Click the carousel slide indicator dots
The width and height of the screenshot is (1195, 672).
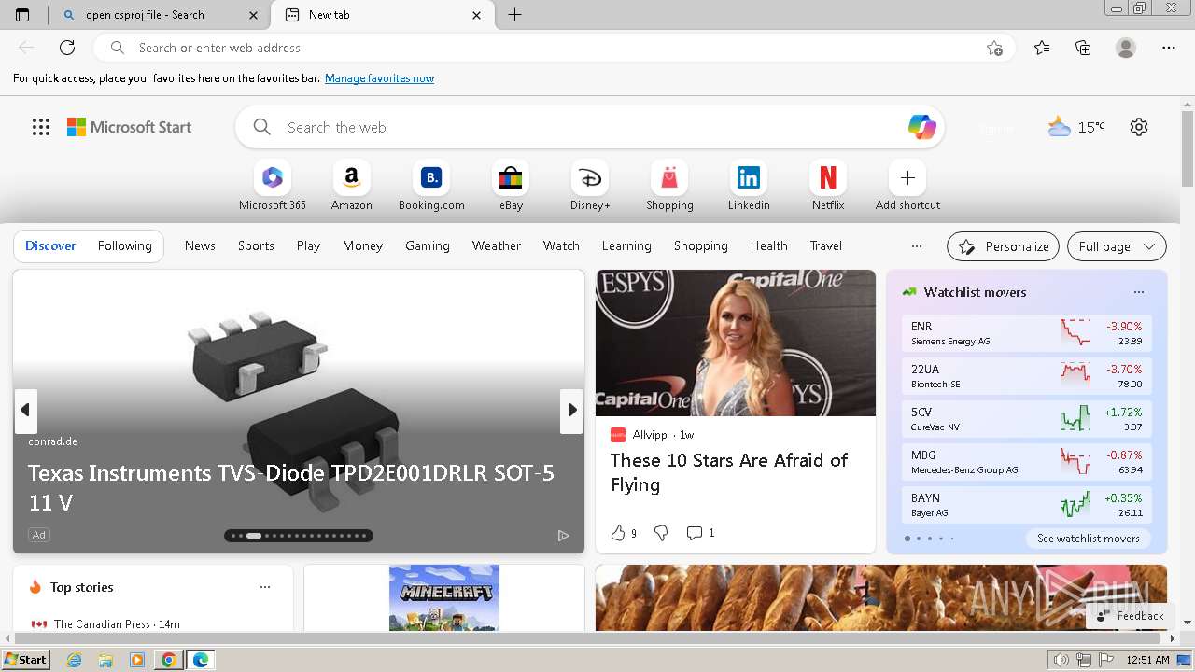[x=299, y=536]
